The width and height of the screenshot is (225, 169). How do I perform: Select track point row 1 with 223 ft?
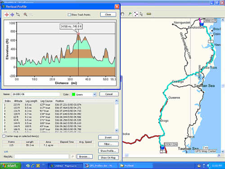59,105
